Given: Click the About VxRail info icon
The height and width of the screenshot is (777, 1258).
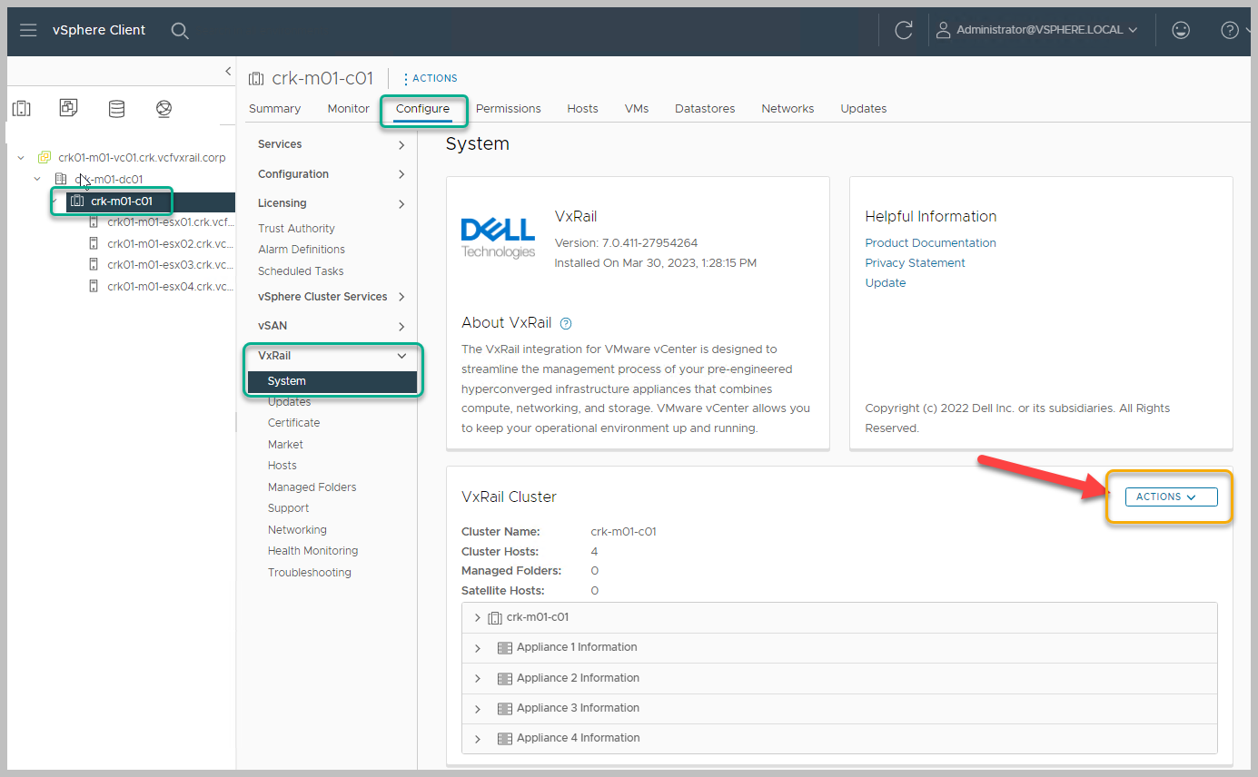Looking at the screenshot, I should coord(566,323).
